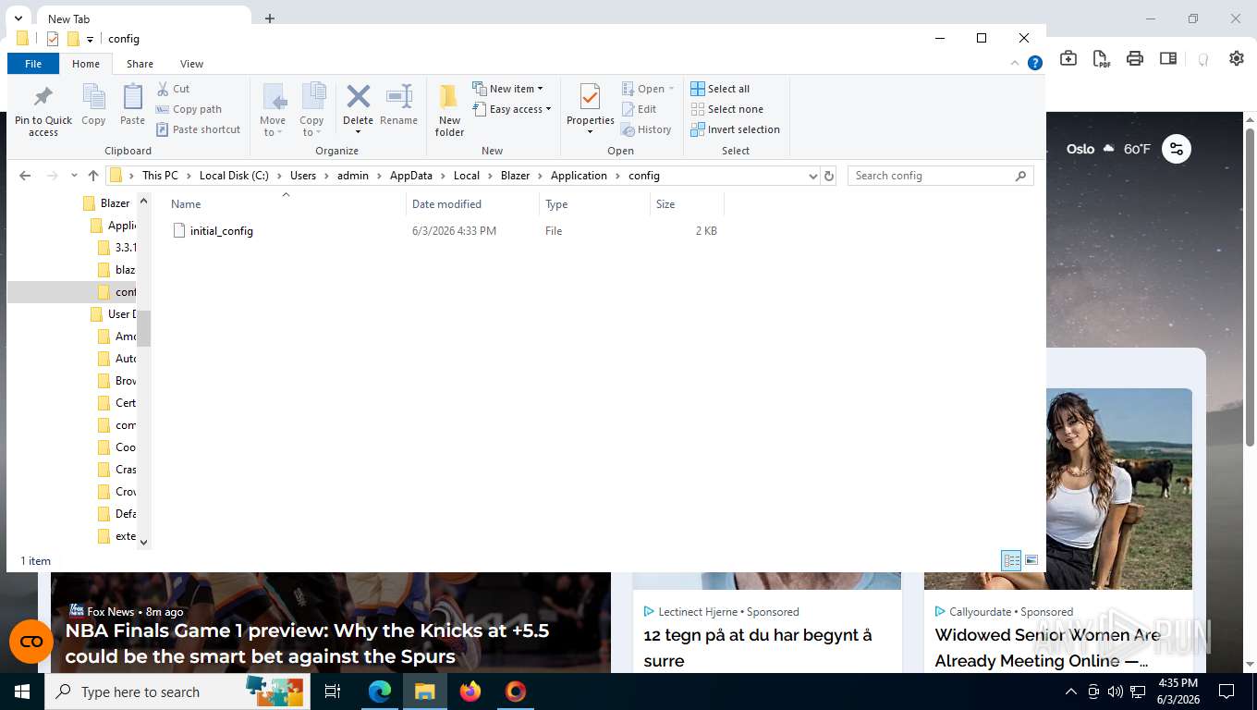The image size is (1257, 710).
Task: Click the Windows Start button
Action: point(22,692)
